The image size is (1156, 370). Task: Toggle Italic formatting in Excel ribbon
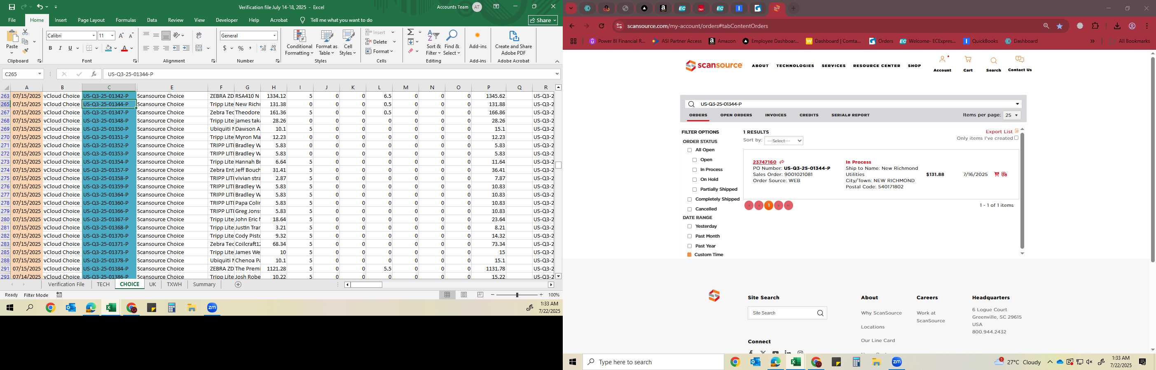pos(60,48)
